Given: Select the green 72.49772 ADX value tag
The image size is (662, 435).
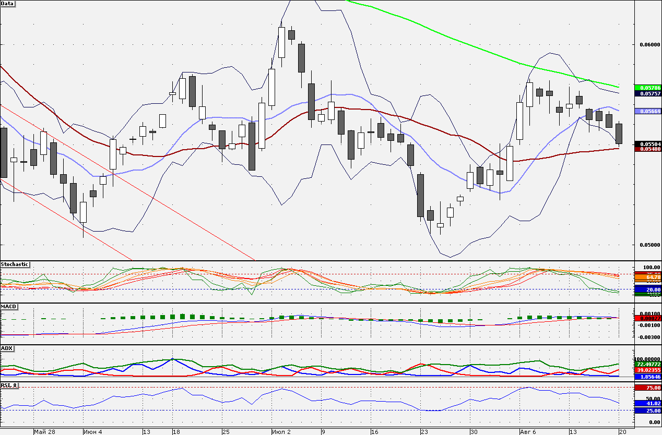Looking at the screenshot, I should click(x=648, y=364).
